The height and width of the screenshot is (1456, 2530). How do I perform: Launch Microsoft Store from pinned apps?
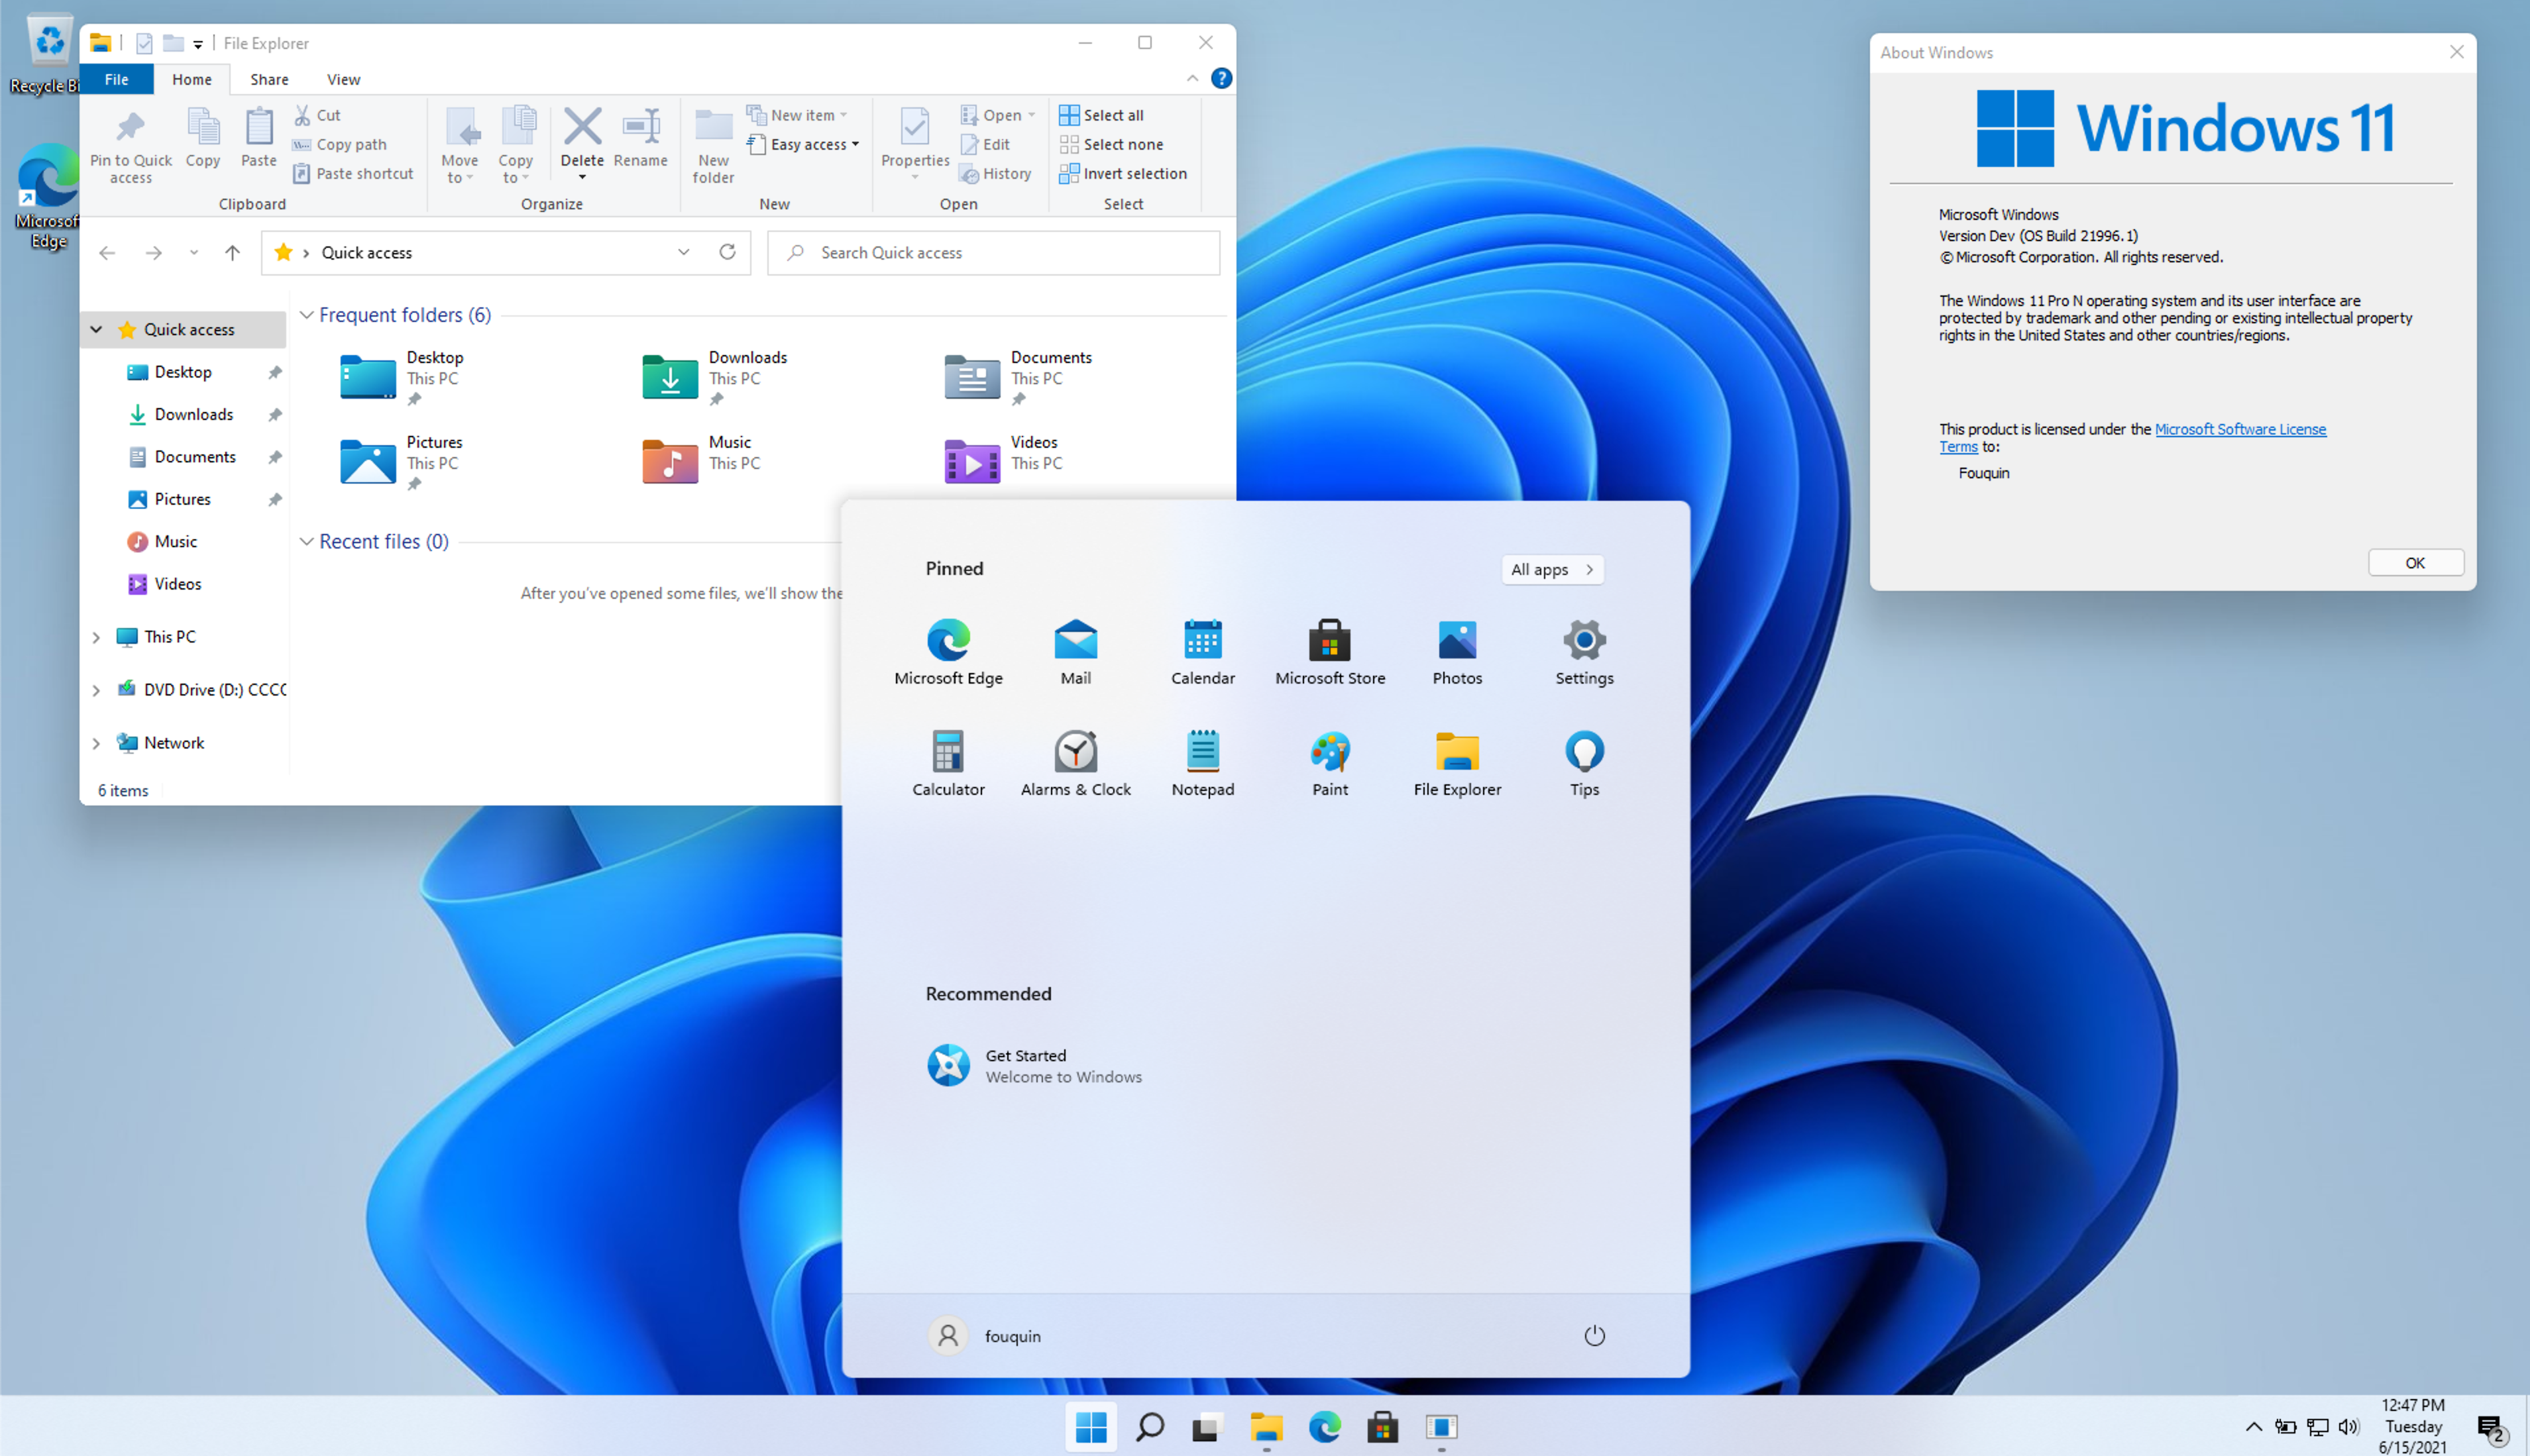click(x=1329, y=652)
